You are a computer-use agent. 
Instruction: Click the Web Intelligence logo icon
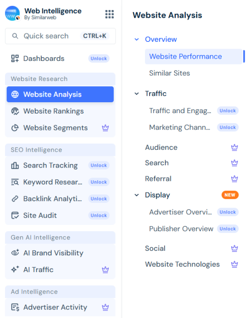click(x=13, y=14)
